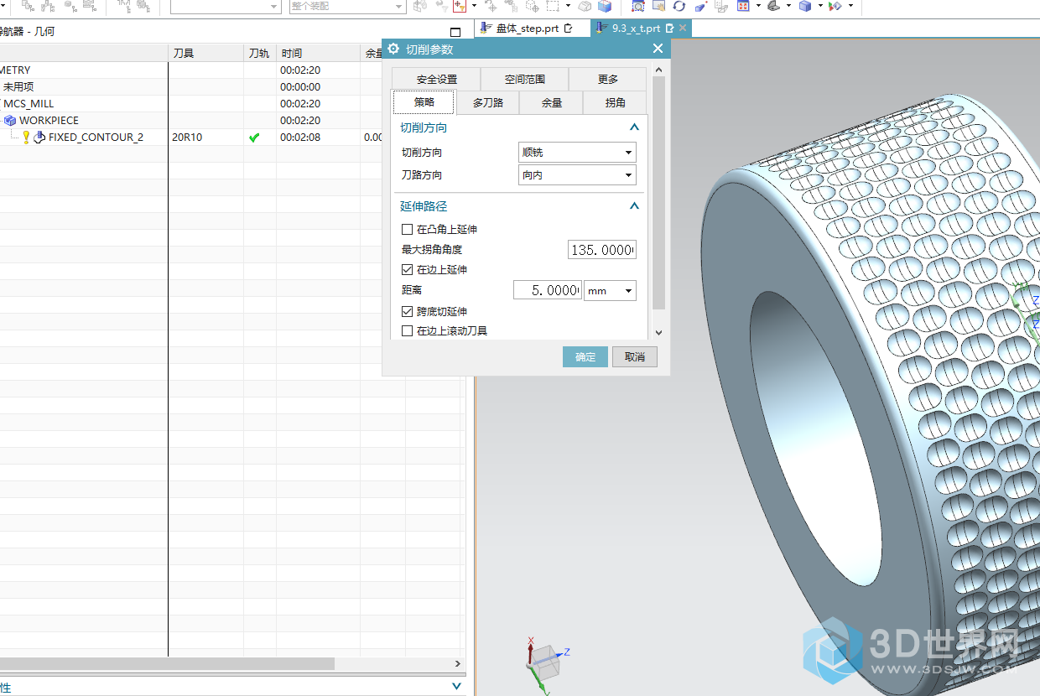Screen dimensions: 1040x696
Task: Click dialog scrollbar up arrow
Action: pos(658,70)
